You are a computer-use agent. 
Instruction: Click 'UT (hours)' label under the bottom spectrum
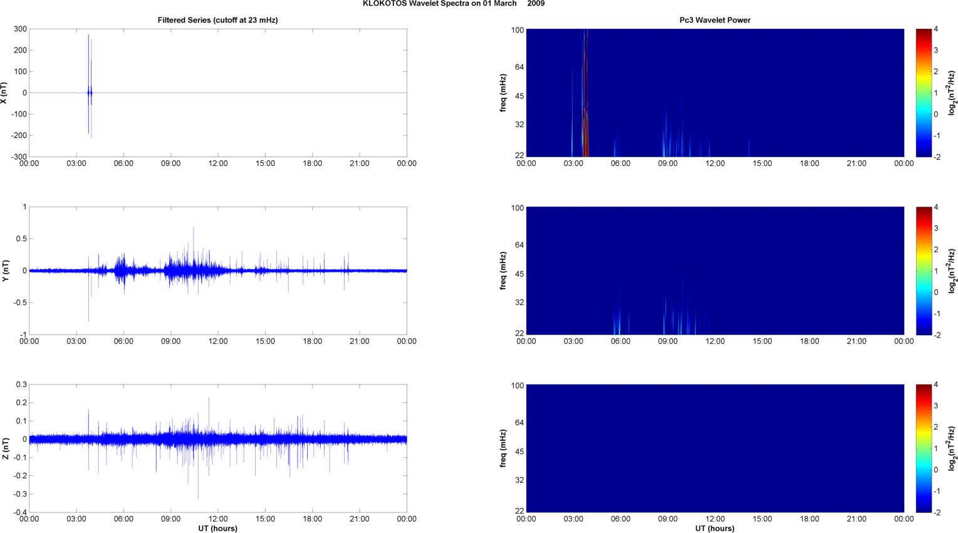(x=715, y=528)
